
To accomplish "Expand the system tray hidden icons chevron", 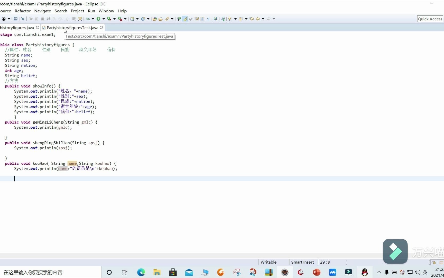I will coord(379,272).
